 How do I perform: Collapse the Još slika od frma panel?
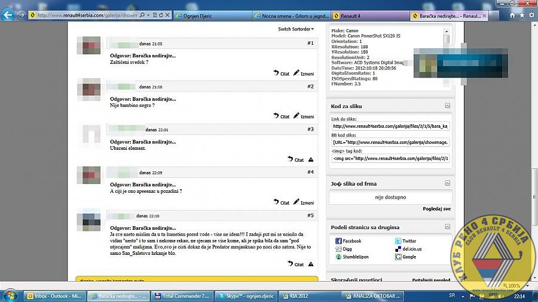coord(447,183)
